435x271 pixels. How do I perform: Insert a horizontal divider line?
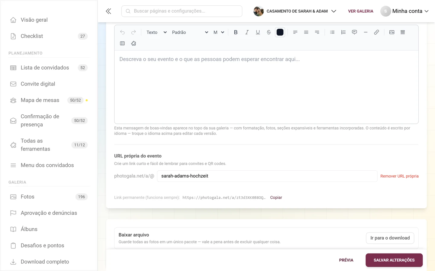(366, 32)
